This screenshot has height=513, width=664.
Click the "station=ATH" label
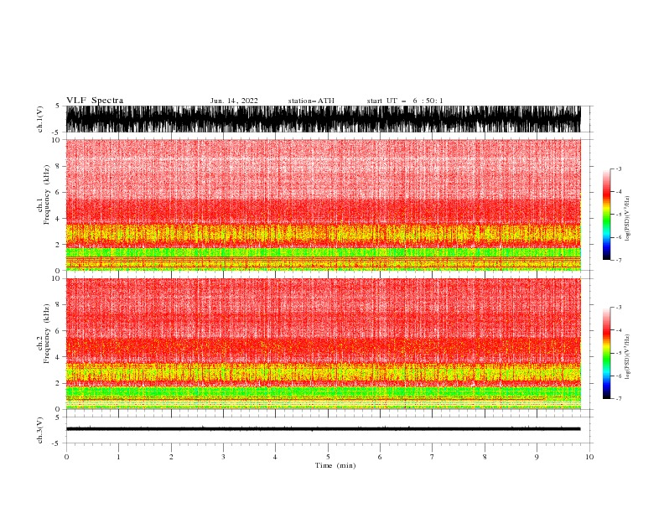[x=311, y=101]
